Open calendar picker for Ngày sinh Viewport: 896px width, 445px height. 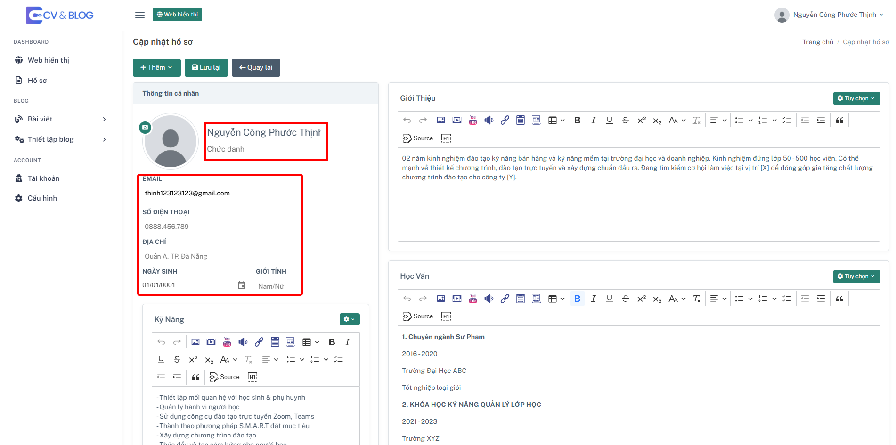tap(242, 285)
